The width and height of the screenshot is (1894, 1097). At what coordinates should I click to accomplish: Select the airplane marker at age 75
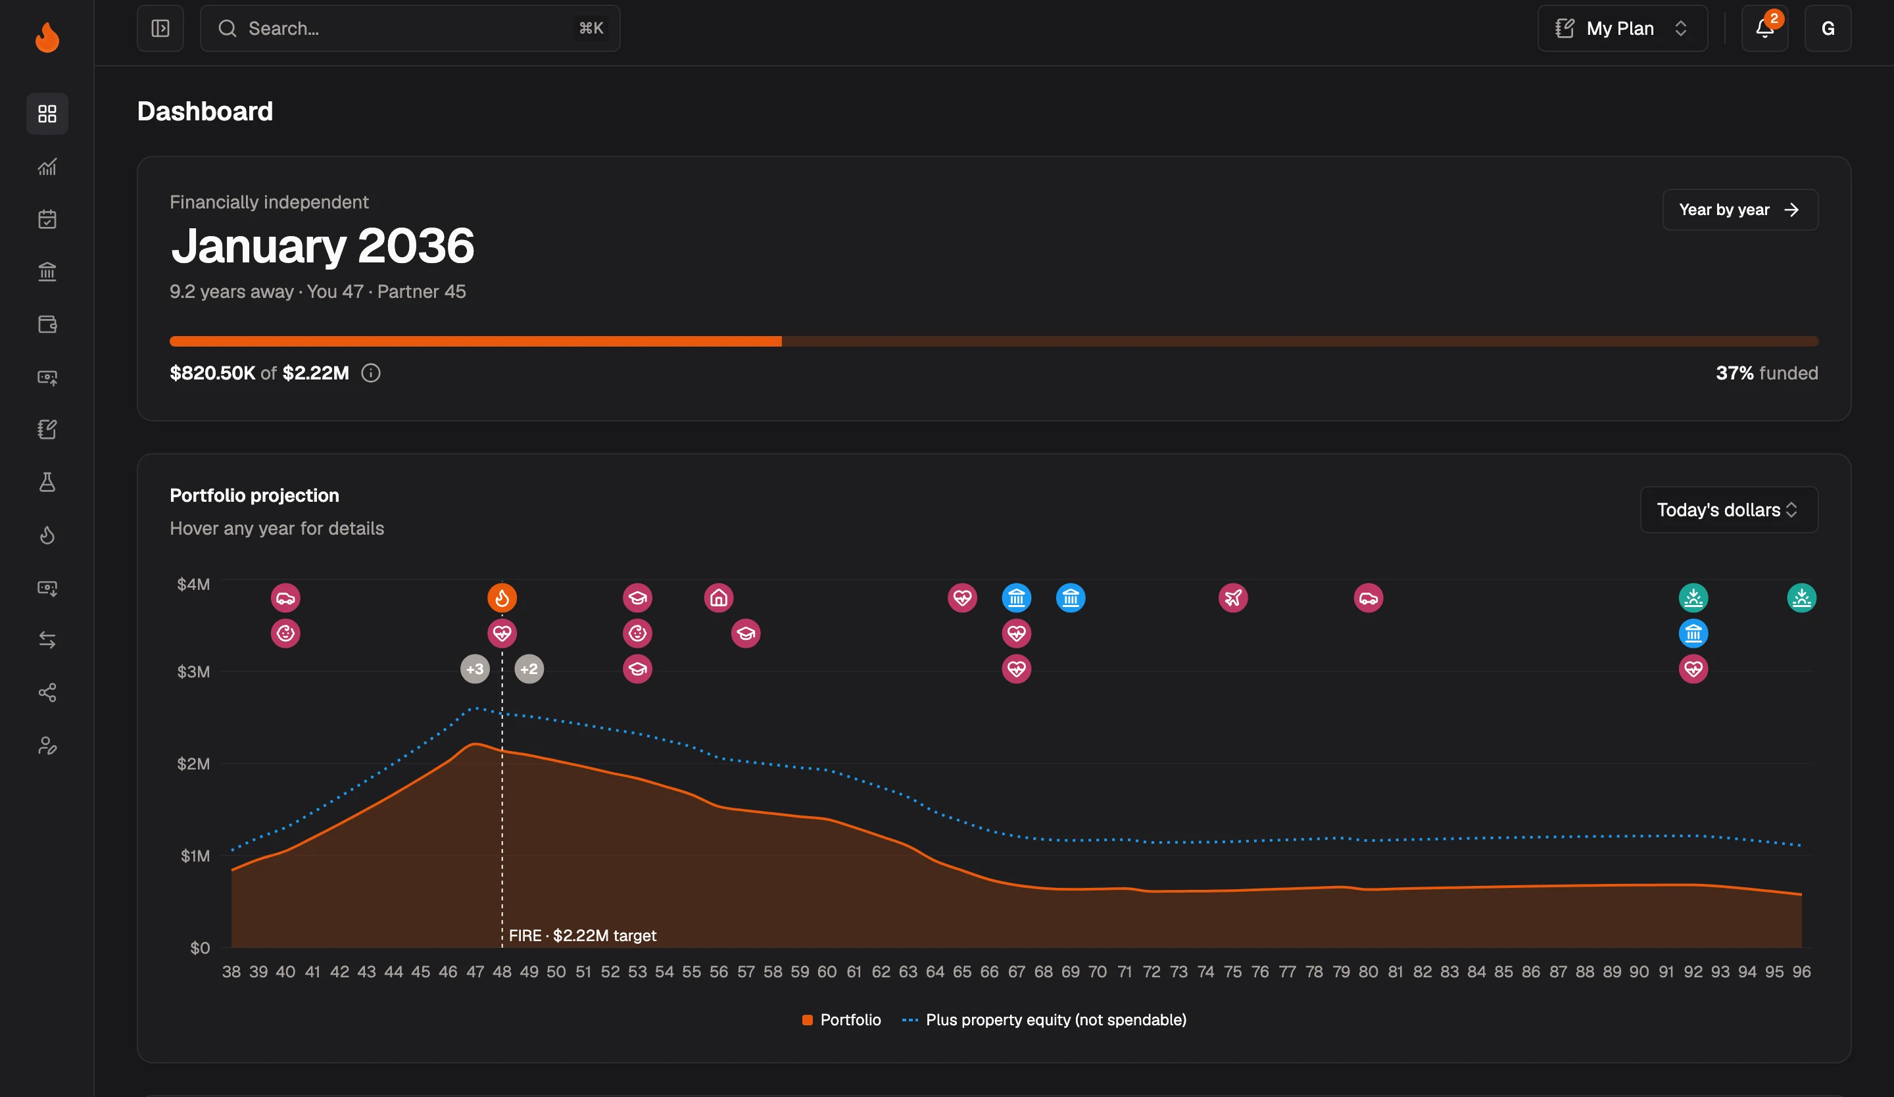click(1232, 598)
